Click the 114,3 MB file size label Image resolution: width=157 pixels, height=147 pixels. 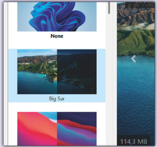tap(134, 142)
